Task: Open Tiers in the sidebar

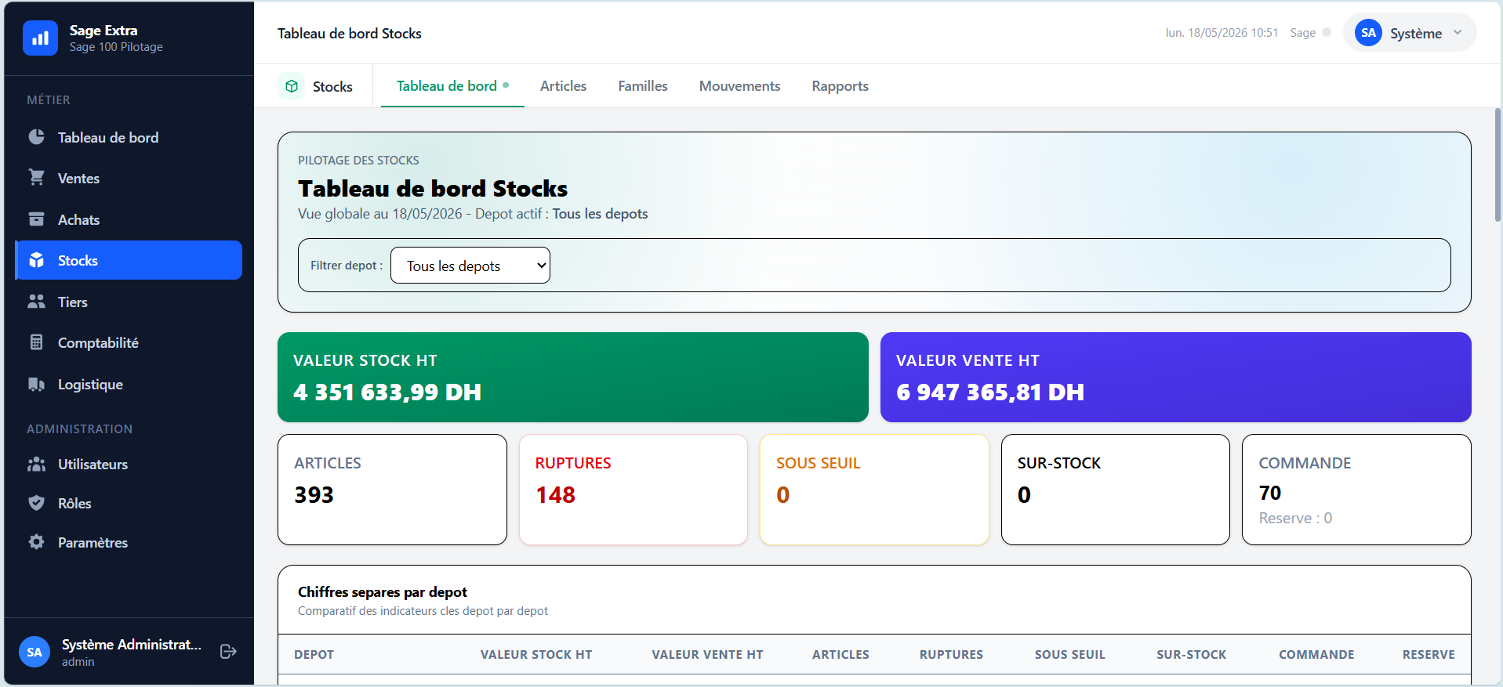Action: [x=129, y=302]
